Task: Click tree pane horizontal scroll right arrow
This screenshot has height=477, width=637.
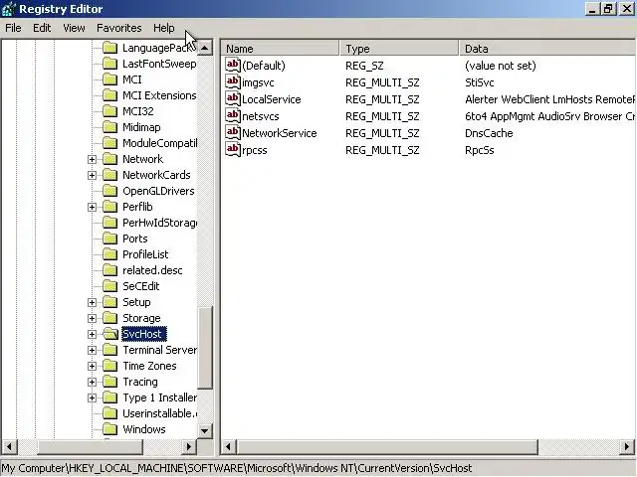Action: coord(189,447)
